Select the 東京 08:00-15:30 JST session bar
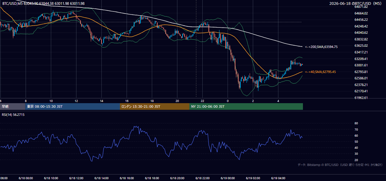The image size is (386, 181). [72, 106]
